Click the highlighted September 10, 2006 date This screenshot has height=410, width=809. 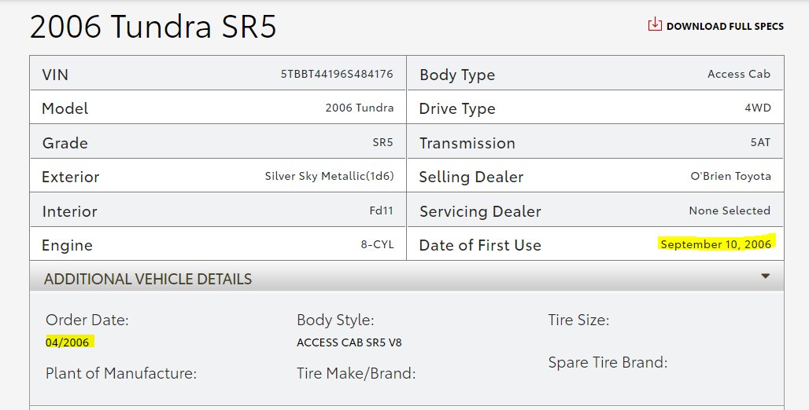point(716,244)
